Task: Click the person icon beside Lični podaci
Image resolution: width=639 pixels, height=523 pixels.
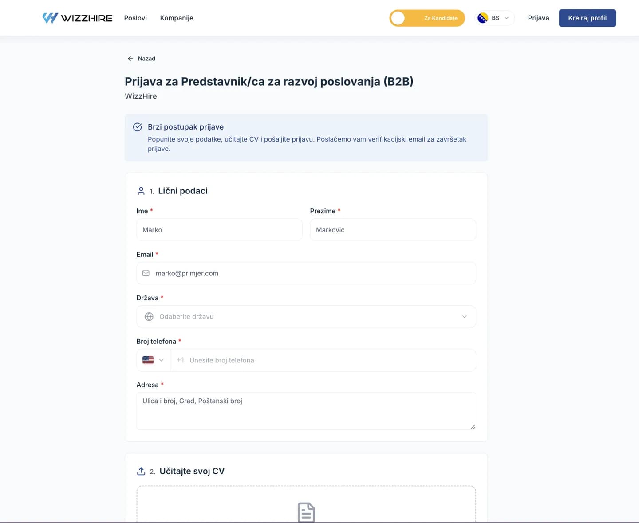Action: click(141, 191)
